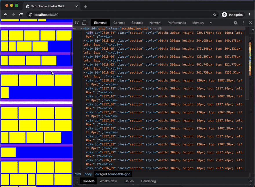Expand the 2018_03 section node
Image resolution: width=255 pixels, height=187 pixels.
coord(84,65)
